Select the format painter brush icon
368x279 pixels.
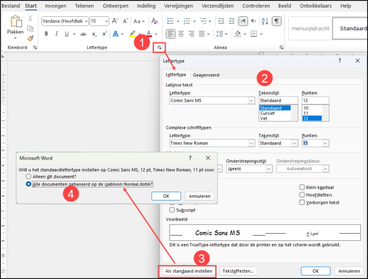[x=30, y=38]
